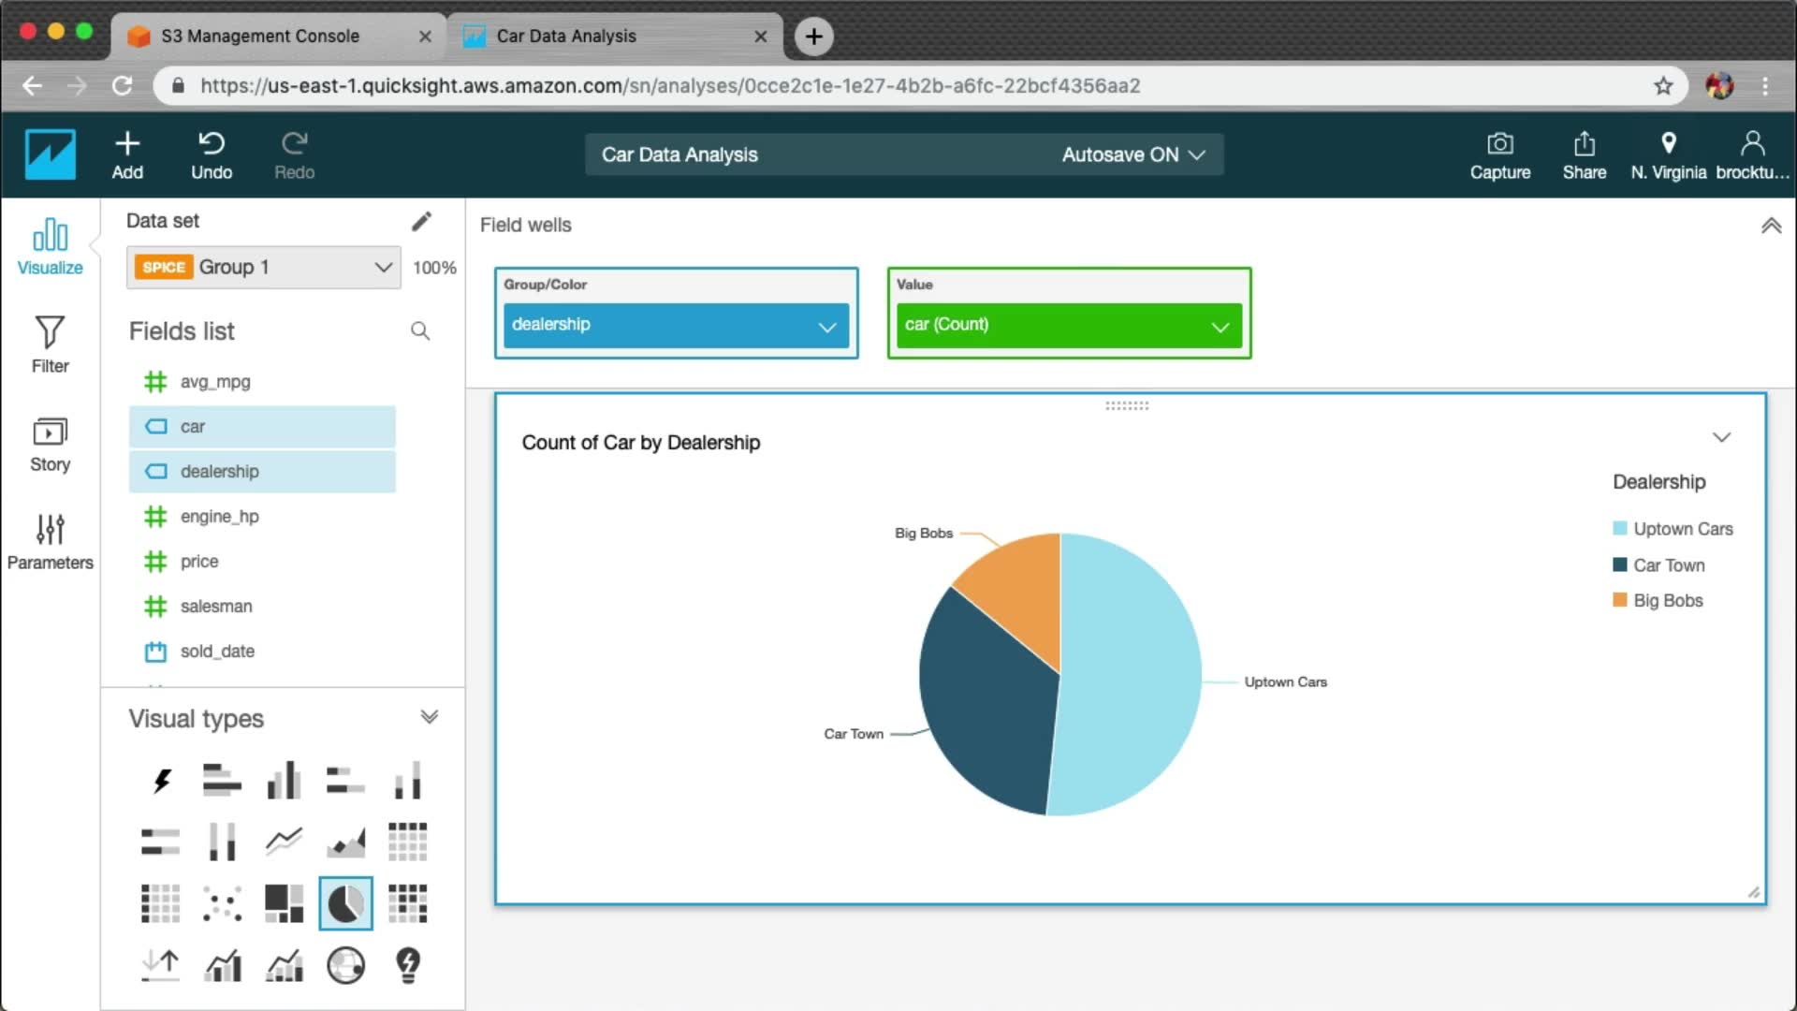Select the pie chart visual type
This screenshot has width=1797, height=1011.
pyautogui.click(x=345, y=903)
